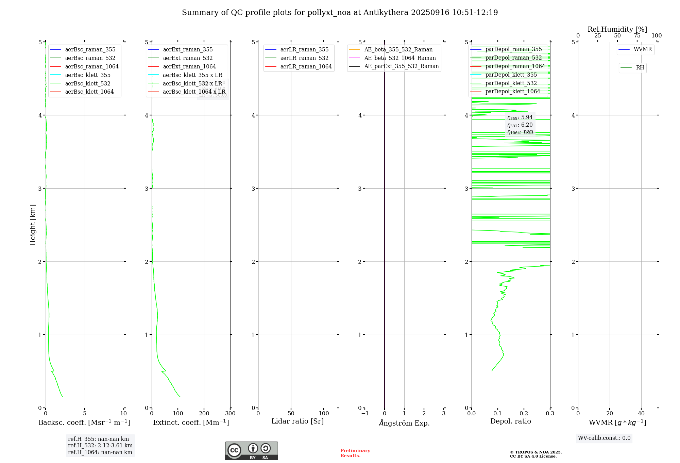The width and height of the screenshot is (680, 463).
Task: Click the η355: 5.94 annotation
Action: [520, 117]
